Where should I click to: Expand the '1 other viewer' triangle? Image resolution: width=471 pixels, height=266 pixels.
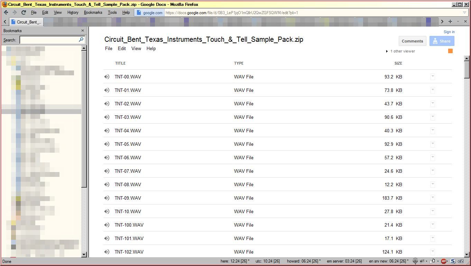[x=387, y=51]
